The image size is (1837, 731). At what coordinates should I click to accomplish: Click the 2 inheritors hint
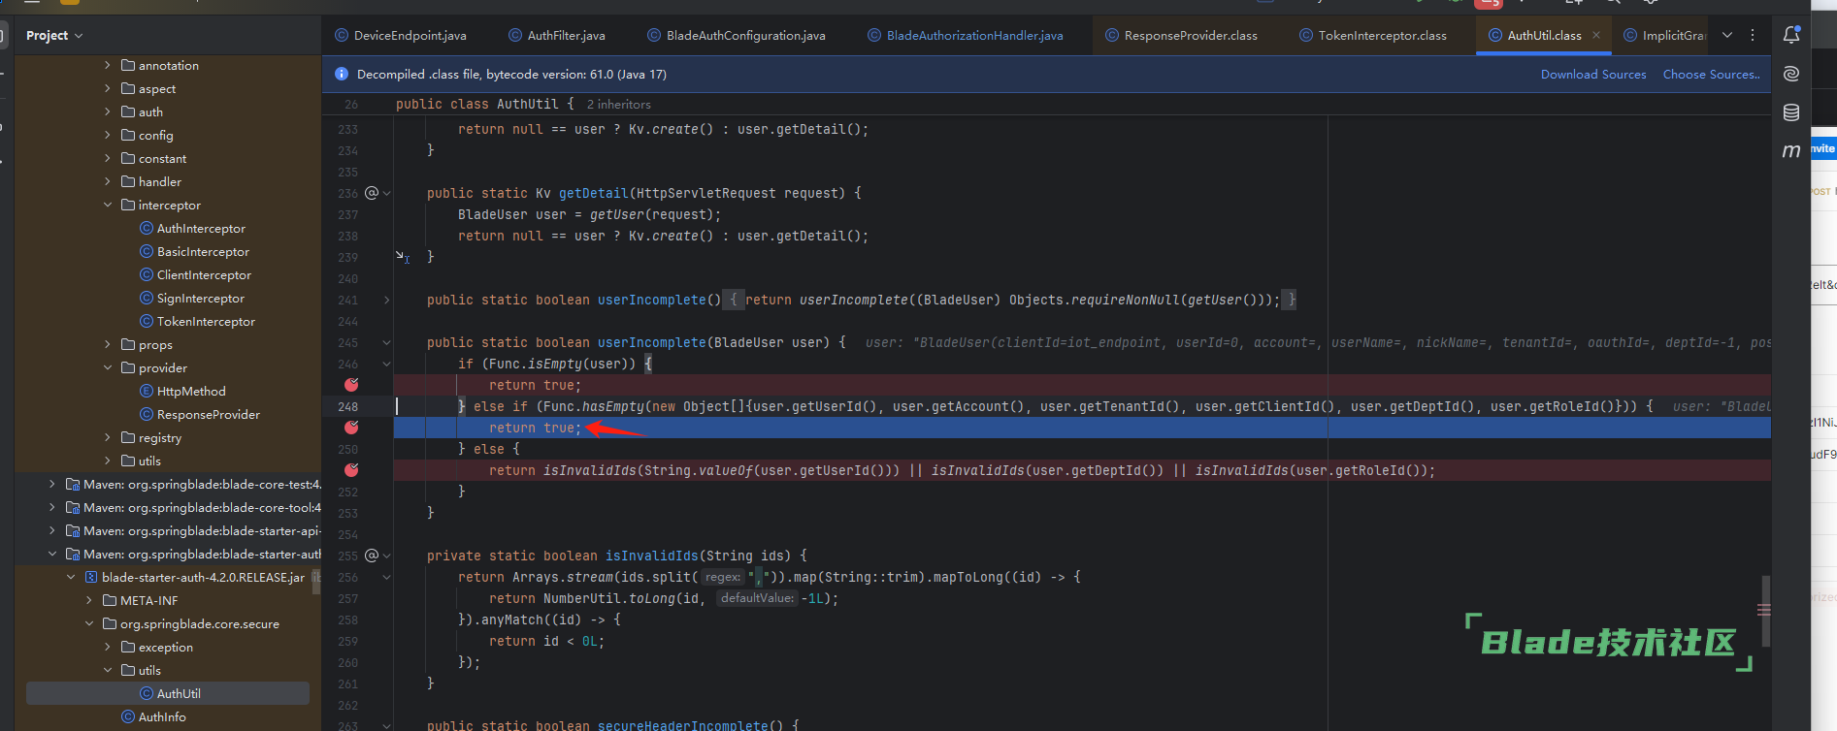pos(618,104)
